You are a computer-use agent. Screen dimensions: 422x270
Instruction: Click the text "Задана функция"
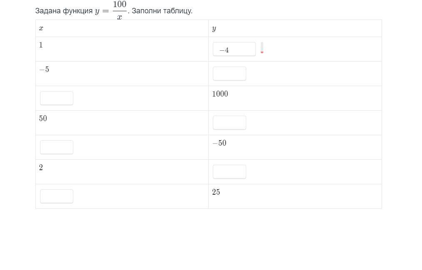(x=64, y=11)
